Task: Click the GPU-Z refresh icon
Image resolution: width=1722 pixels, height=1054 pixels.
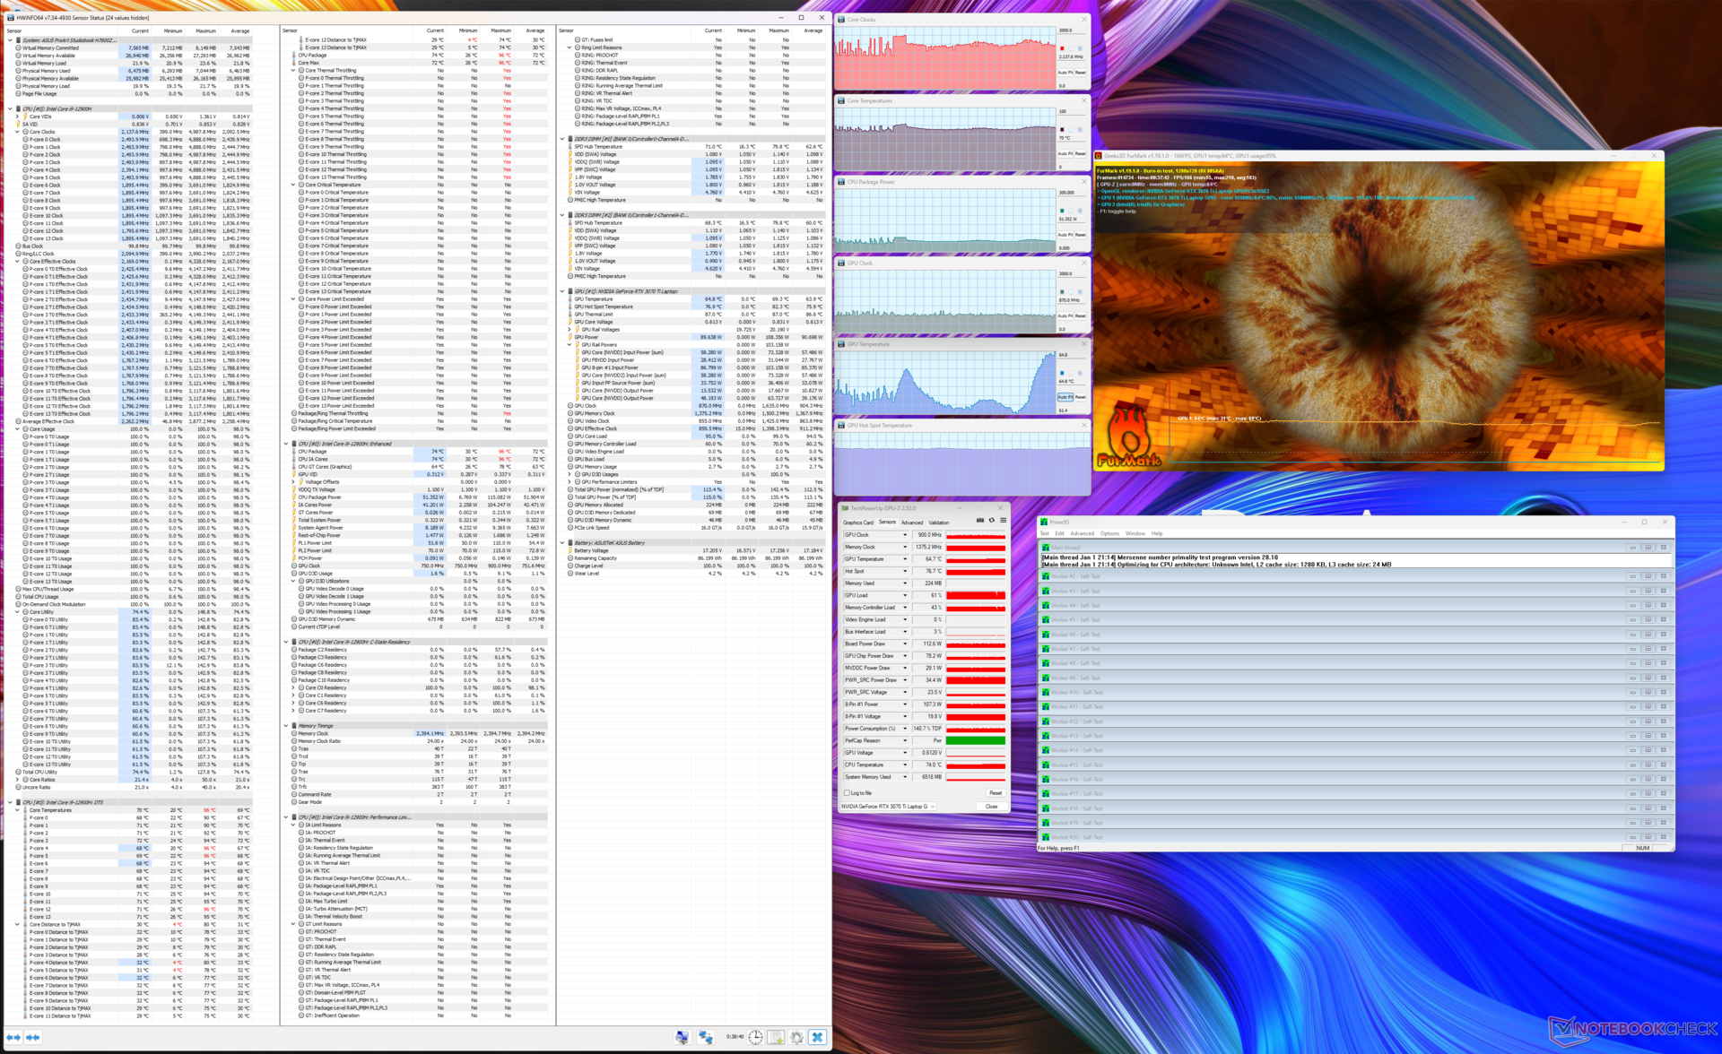Action: click(991, 521)
